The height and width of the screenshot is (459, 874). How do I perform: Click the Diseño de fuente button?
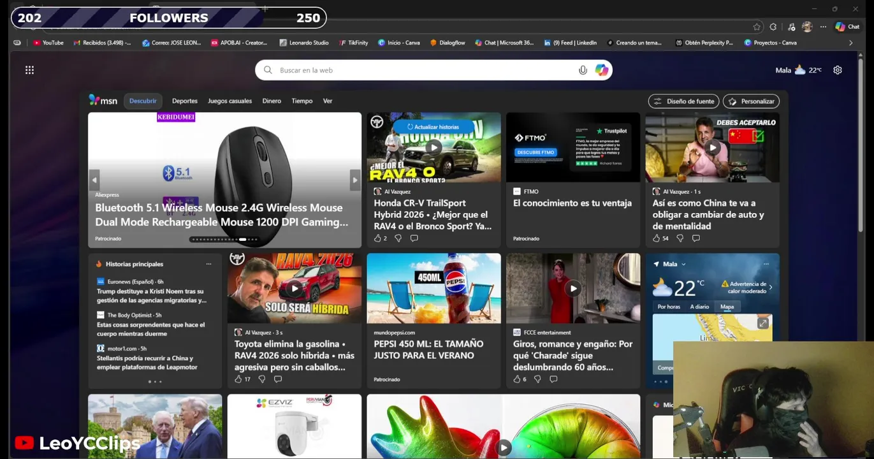pos(684,101)
